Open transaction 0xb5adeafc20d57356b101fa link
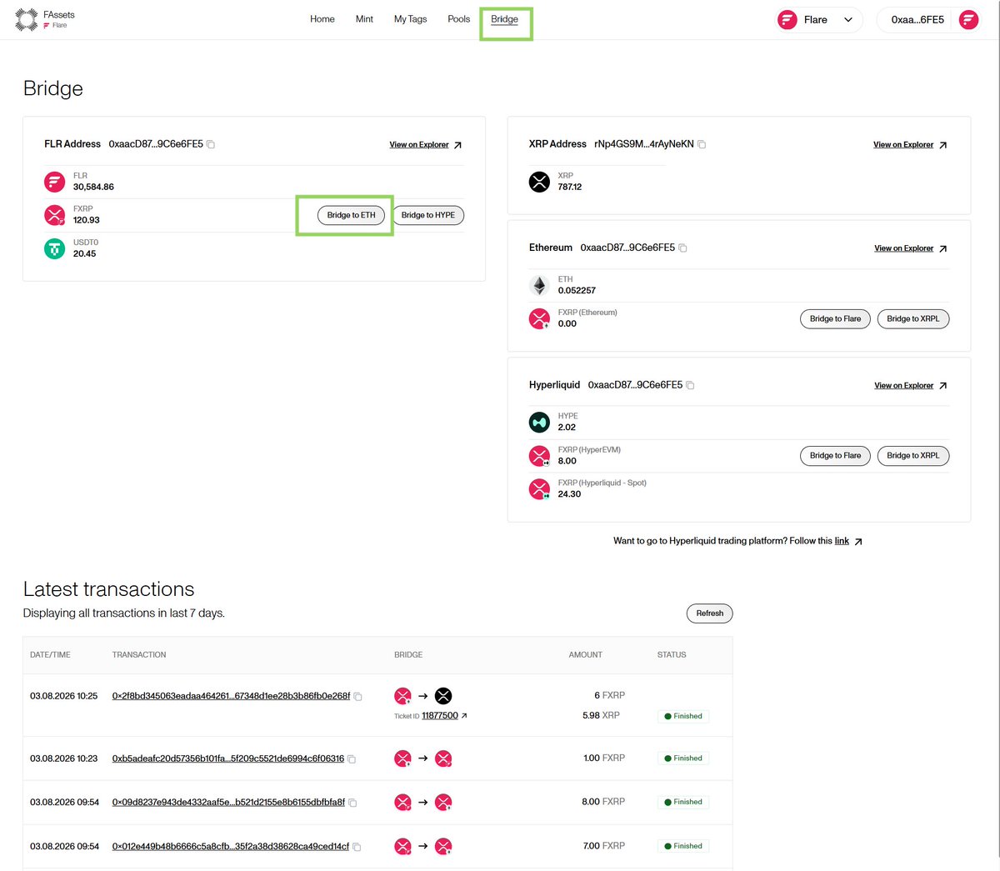Viewport: 1000px width, 871px height. pyautogui.click(x=228, y=758)
